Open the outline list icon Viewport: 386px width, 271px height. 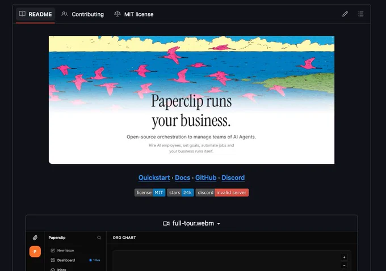(360, 14)
